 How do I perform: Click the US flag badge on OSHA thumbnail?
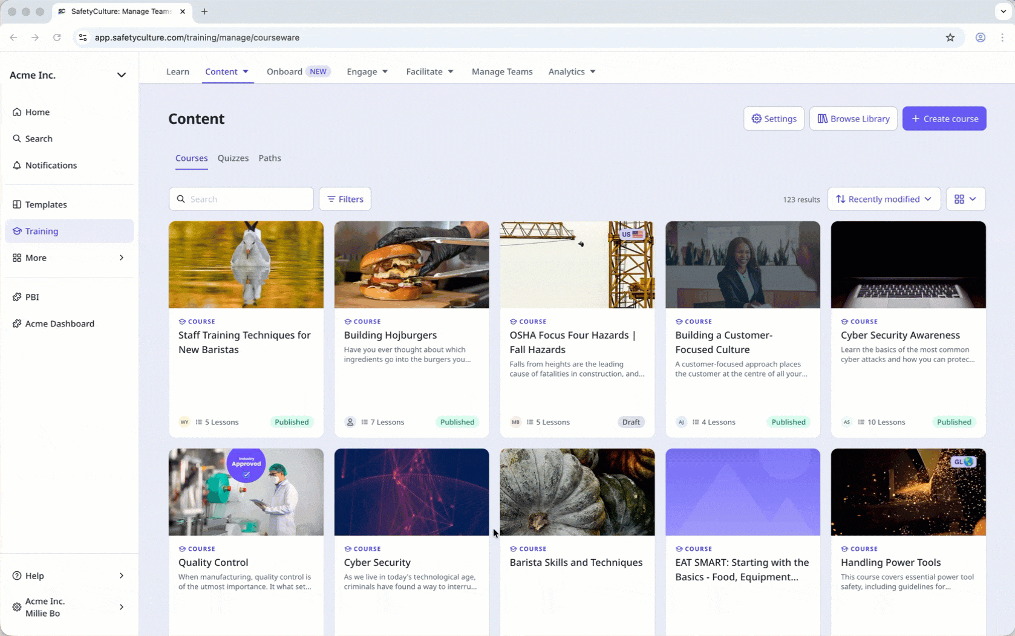[x=632, y=234]
